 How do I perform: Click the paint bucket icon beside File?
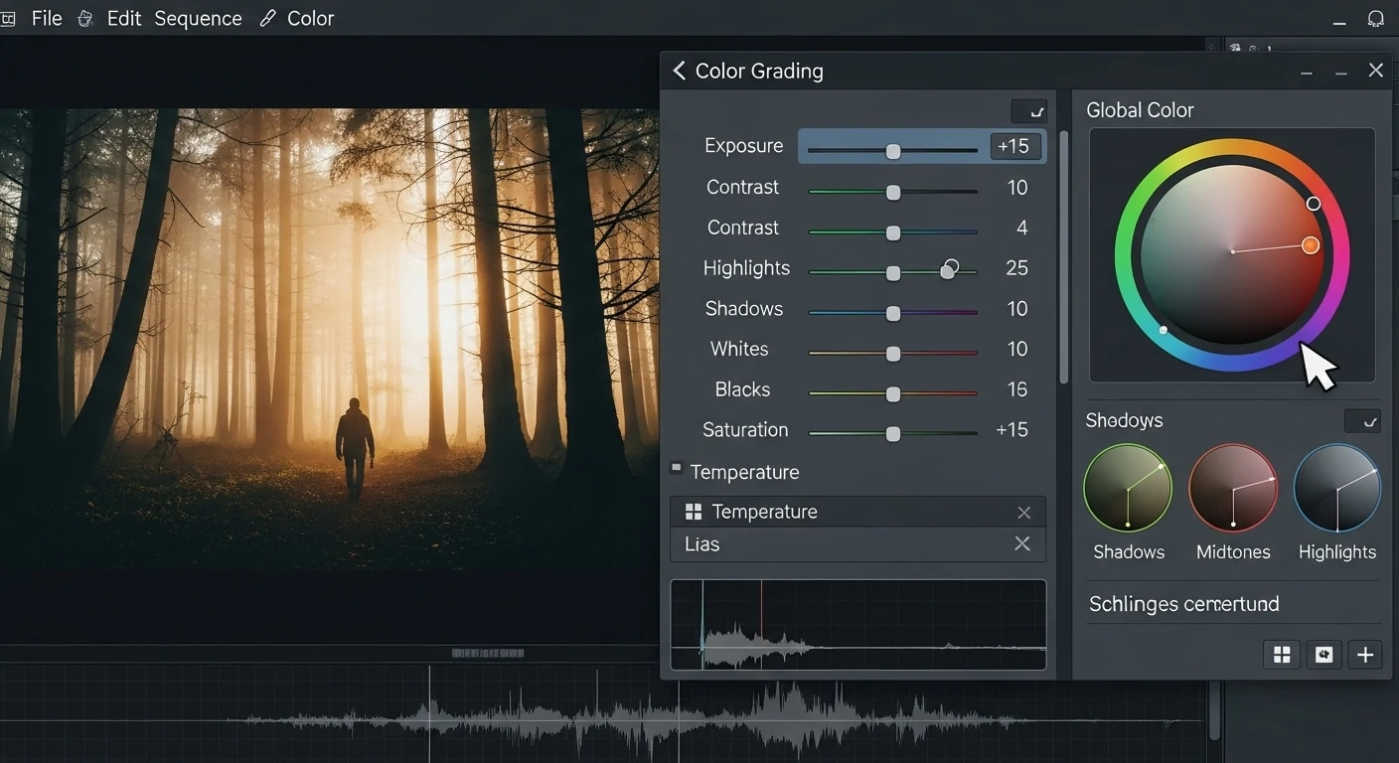click(84, 18)
